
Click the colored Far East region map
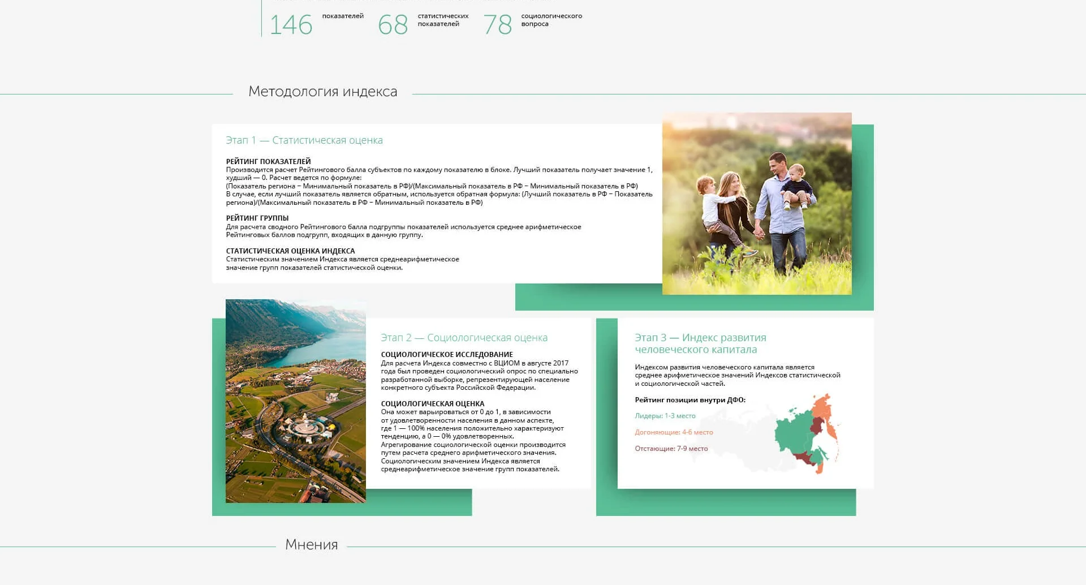pyautogui.click(x=807, y=434)
